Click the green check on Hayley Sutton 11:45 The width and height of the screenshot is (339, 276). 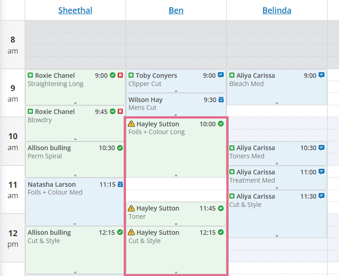221,208
